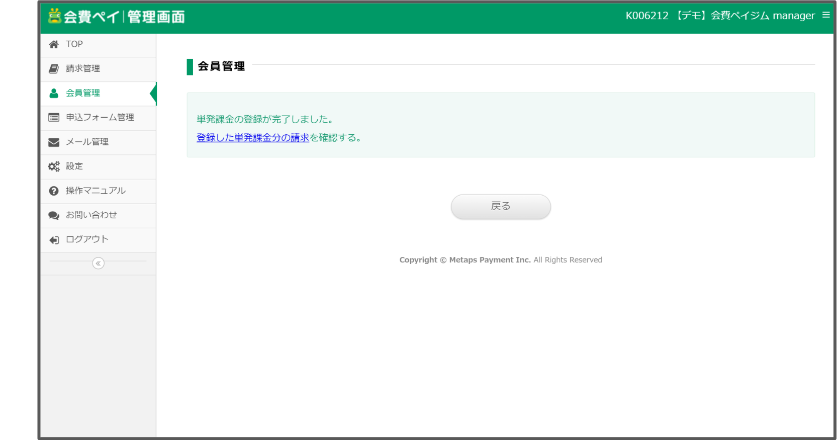Open the hamburger menu in the header
837x440 pixels.
pyautogui.click(x=826, y=15)
